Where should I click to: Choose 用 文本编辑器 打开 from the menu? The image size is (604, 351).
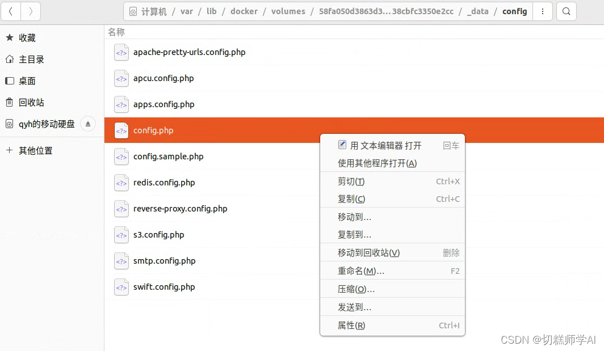[392, 146]
